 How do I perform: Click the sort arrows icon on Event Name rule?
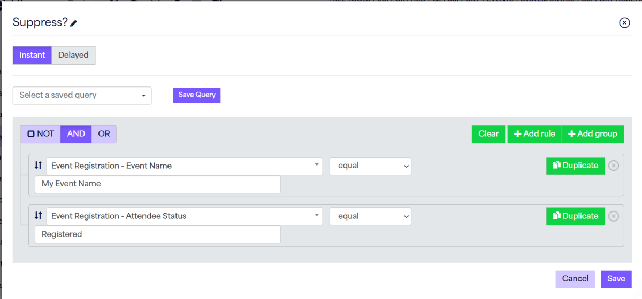(38, 166)
